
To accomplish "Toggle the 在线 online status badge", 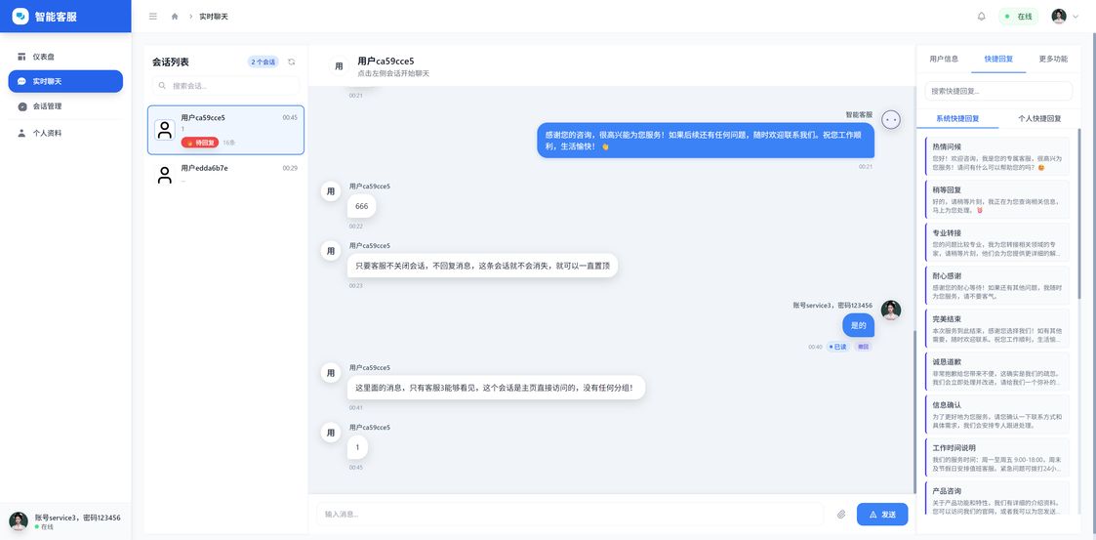I will tap(1018, 17).
